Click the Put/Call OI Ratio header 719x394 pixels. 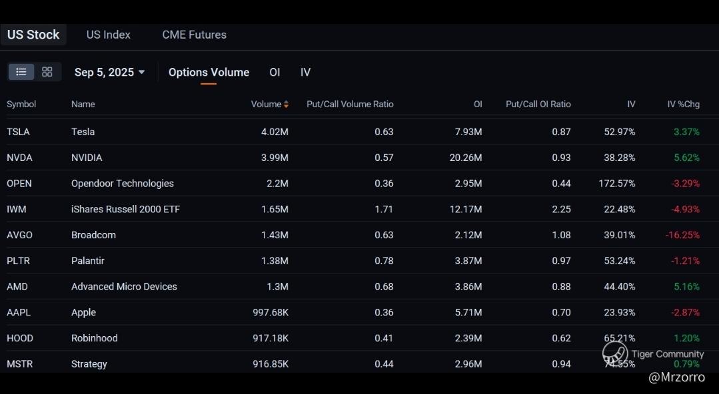point(538,104)
